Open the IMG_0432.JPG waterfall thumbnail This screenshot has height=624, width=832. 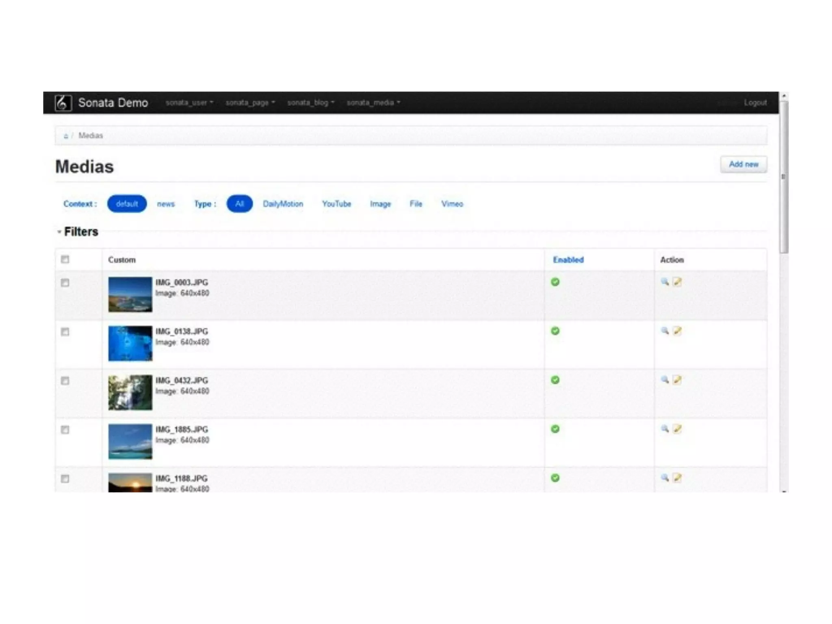point(130,392)
